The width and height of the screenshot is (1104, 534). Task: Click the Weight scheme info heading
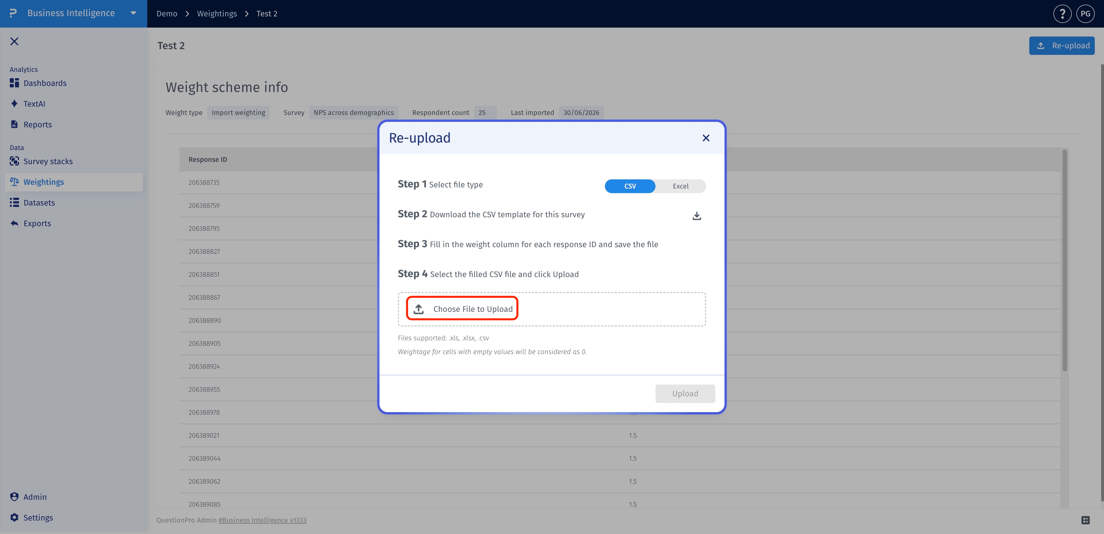(227, 87)
